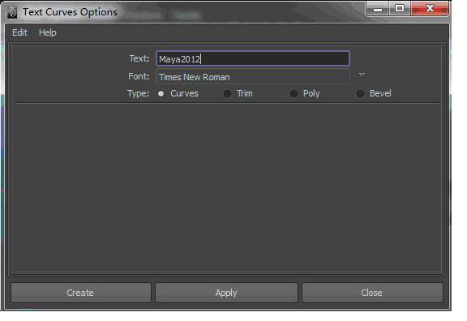Select the Curves type radio button
This screenshot has width=467, height=321.
tap(161, 94)
